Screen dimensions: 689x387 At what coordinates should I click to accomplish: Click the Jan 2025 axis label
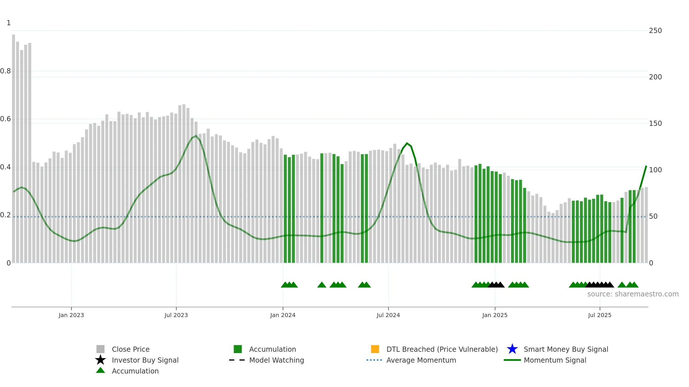click(x=495, y=315)
